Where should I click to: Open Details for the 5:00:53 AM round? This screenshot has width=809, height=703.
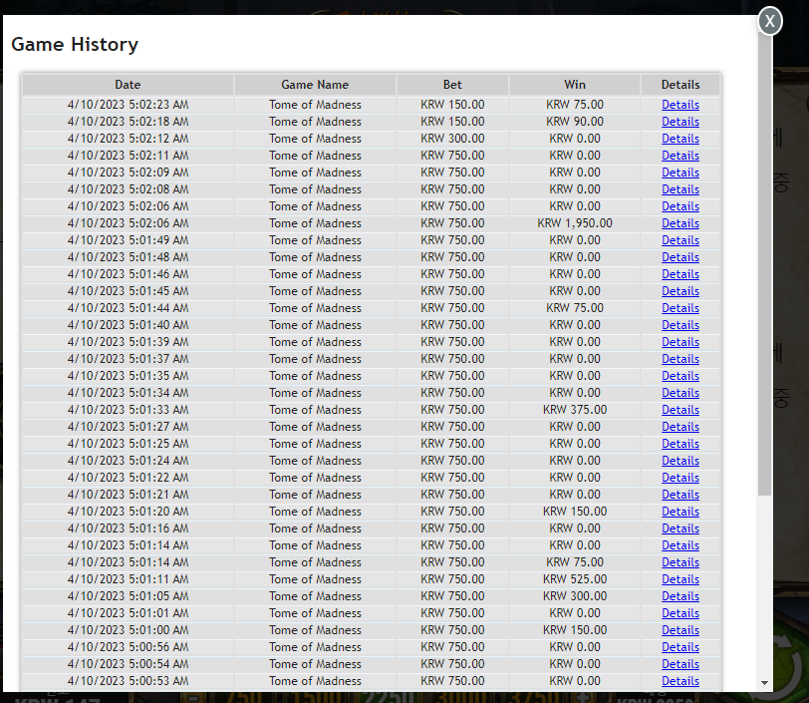680,681
